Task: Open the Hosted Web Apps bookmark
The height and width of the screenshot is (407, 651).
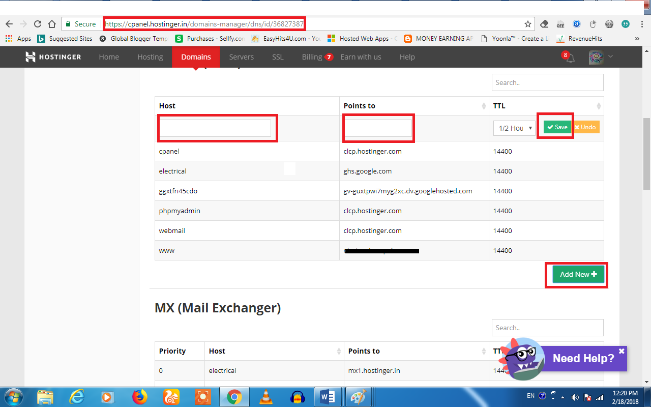Action: 363,38
